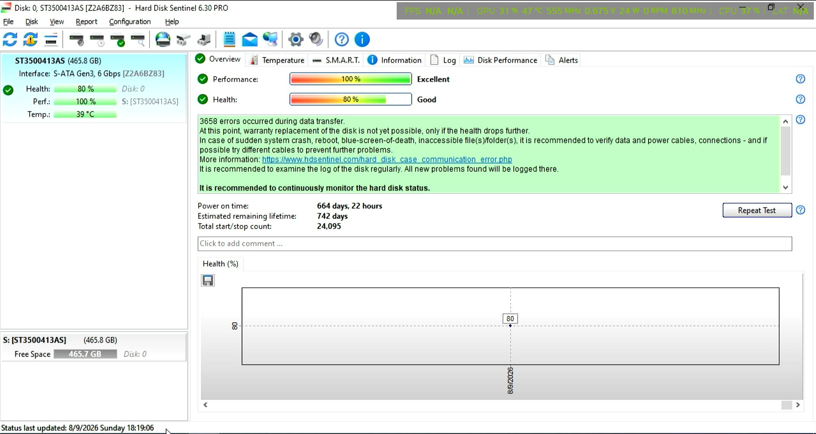
Task: Open the hdsentinel.com communication error link
Action: click(387, 159)
